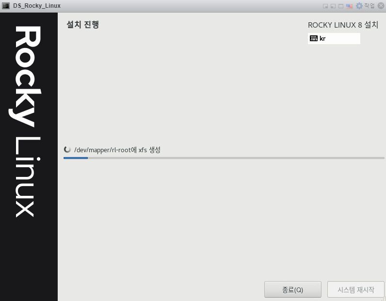Click the US flag keyboard icon

(349, 6)
